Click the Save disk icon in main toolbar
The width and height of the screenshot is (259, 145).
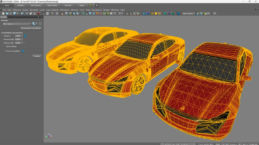click(15, 14)
